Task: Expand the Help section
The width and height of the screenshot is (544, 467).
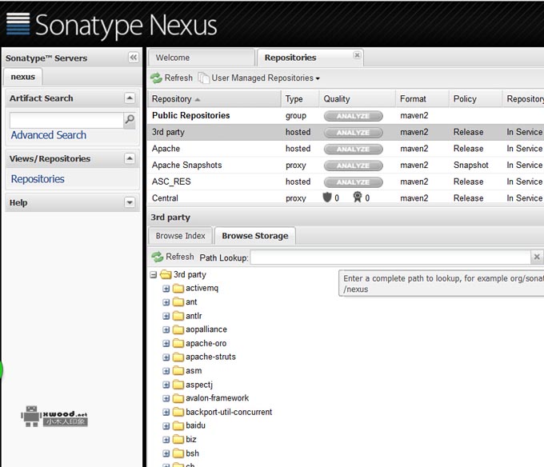Action: pos(130,202)
